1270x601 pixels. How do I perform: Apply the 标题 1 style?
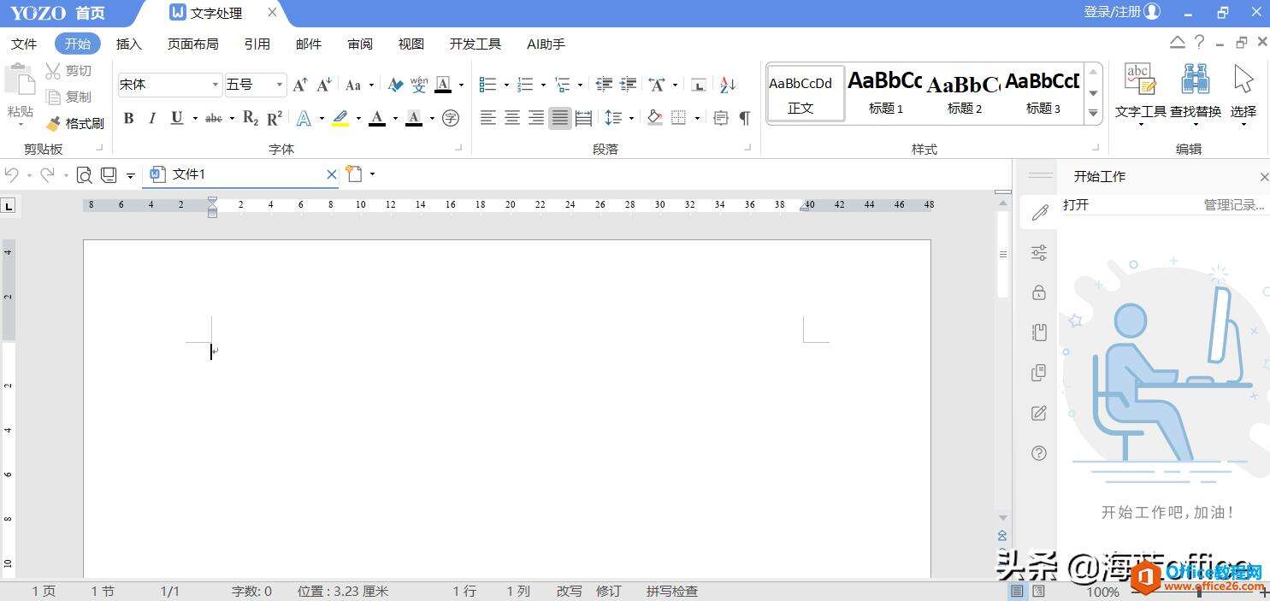coord(885,93)
